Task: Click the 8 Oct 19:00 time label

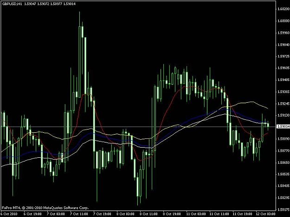Action: [x=172, y=214]
